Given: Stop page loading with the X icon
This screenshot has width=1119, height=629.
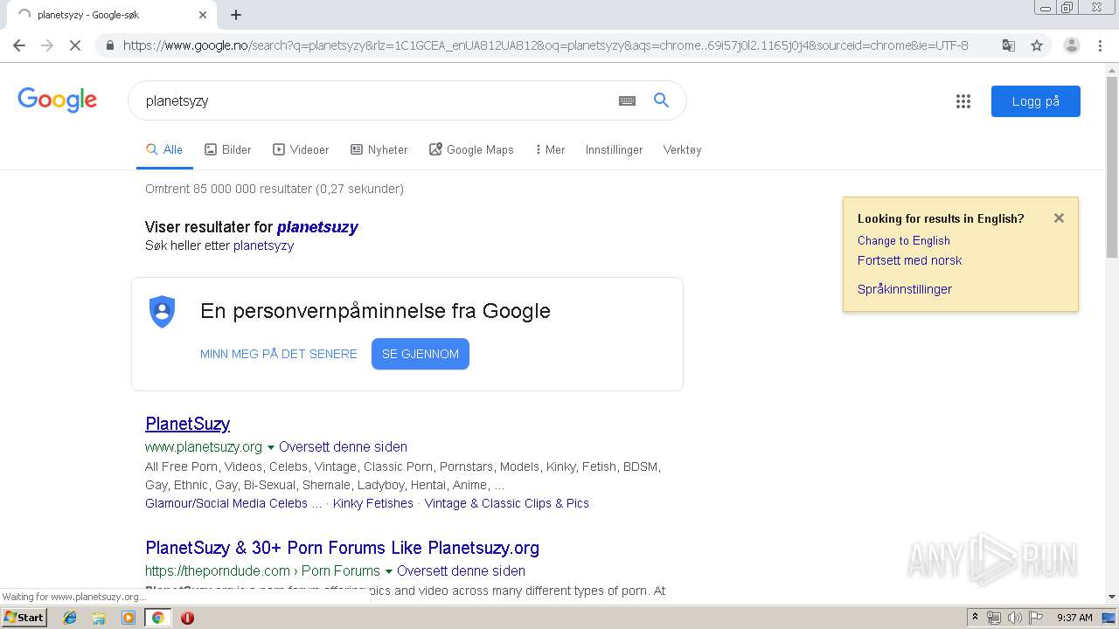Looking at the screenshot, I should click(x=75, y=45).
